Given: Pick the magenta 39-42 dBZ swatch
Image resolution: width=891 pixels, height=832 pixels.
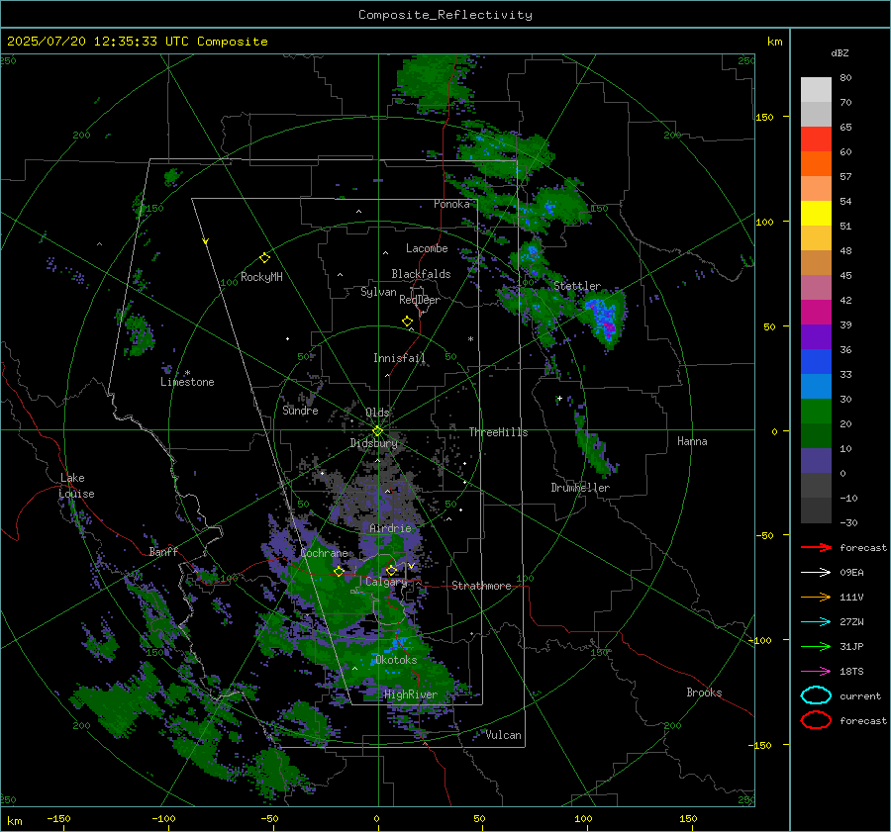Looking at the screenshot, I should point(816,313).
